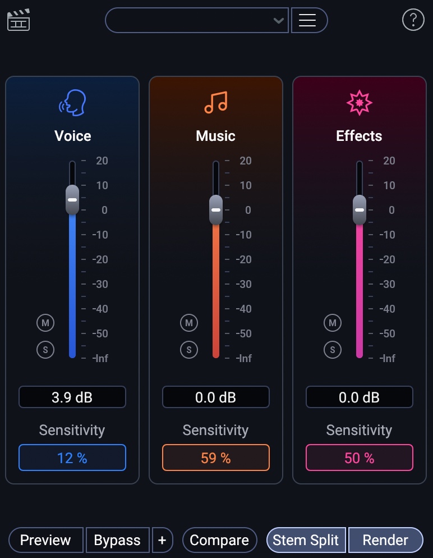
Task: Solo the Music stem
Action: pos(189,350)
